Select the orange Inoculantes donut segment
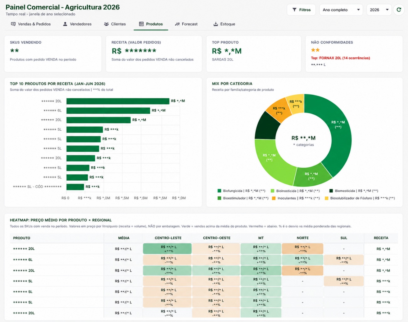 [279, 110]
